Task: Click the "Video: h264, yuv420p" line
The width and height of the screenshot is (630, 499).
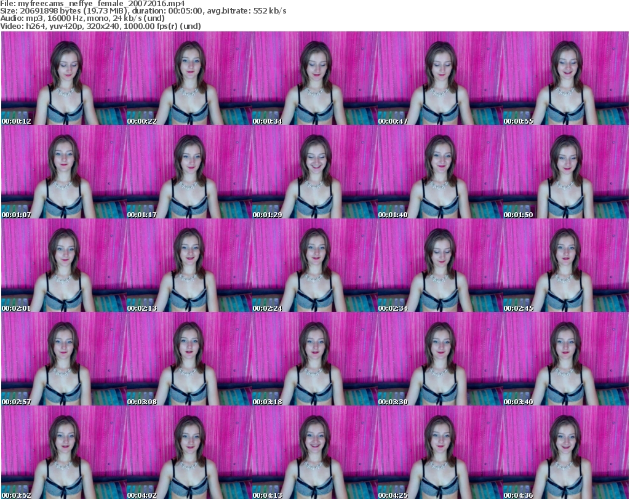Action: 100,26
